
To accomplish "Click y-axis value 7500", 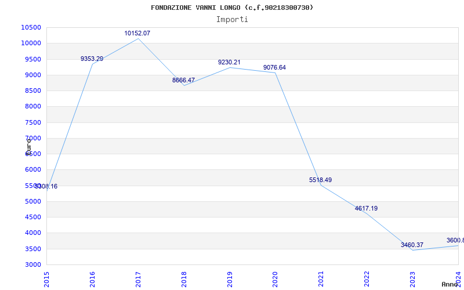I will pyautogui.click(x=32, y=122).
